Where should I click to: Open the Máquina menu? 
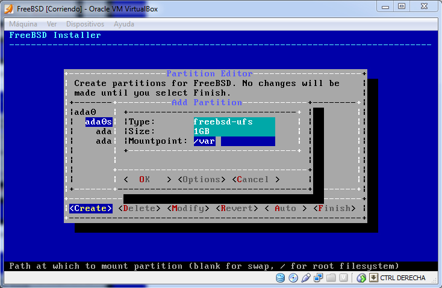[x=23, y=24]
